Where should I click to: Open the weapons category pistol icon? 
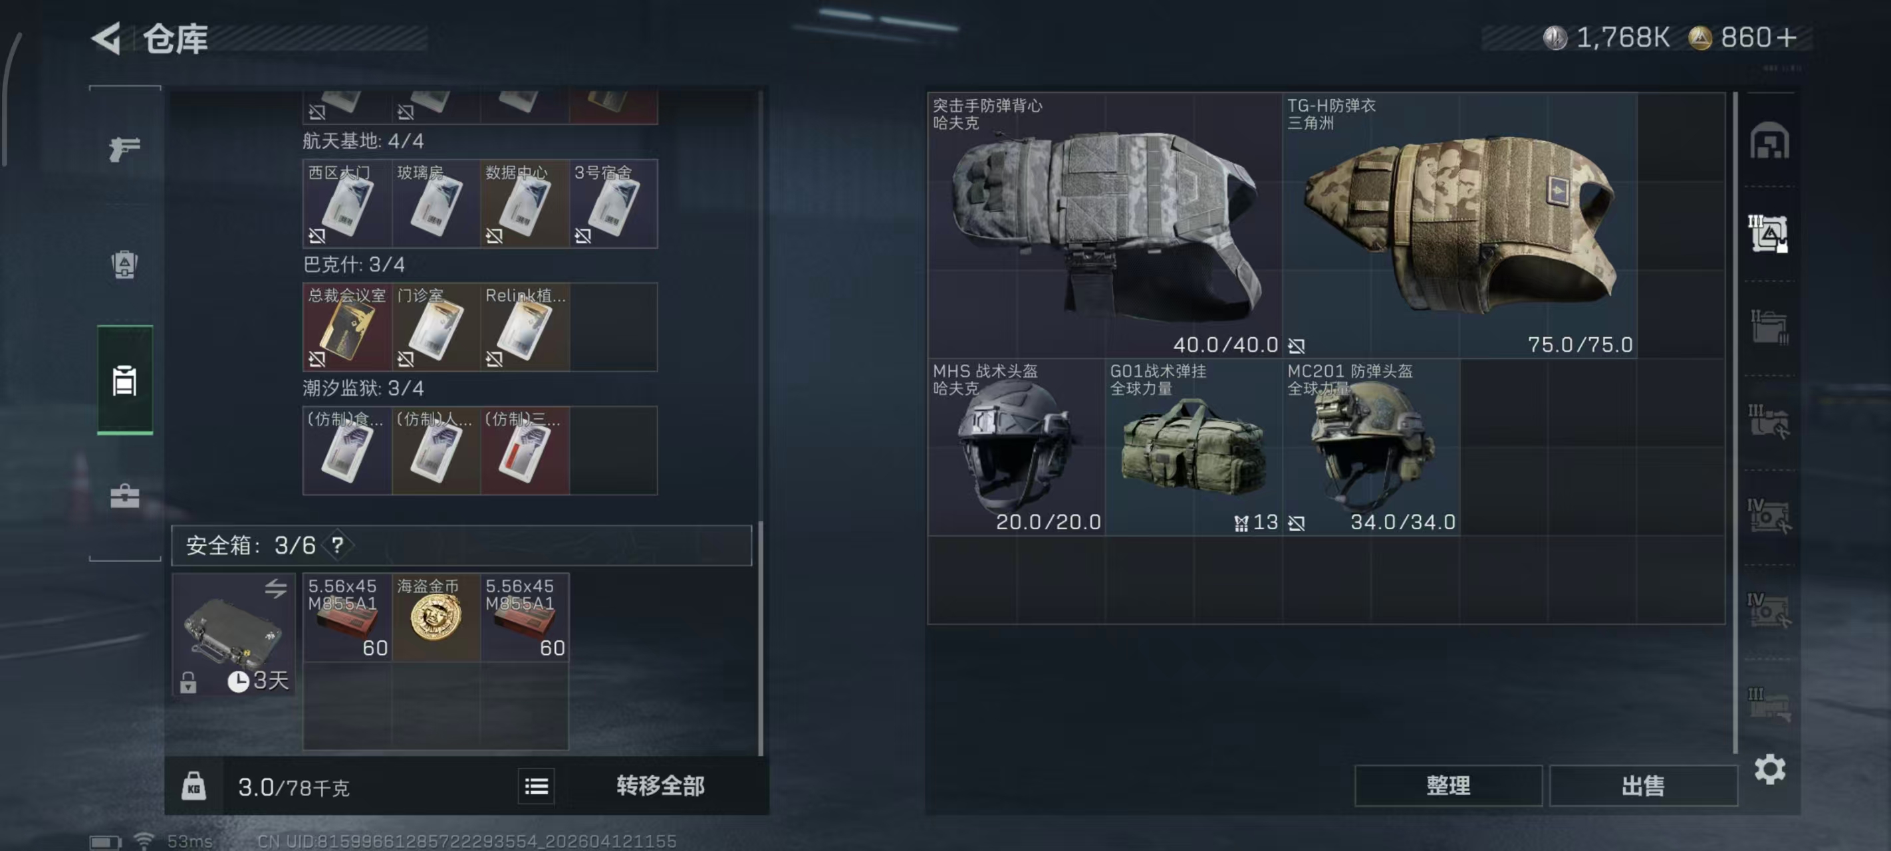tap(124, 148)
